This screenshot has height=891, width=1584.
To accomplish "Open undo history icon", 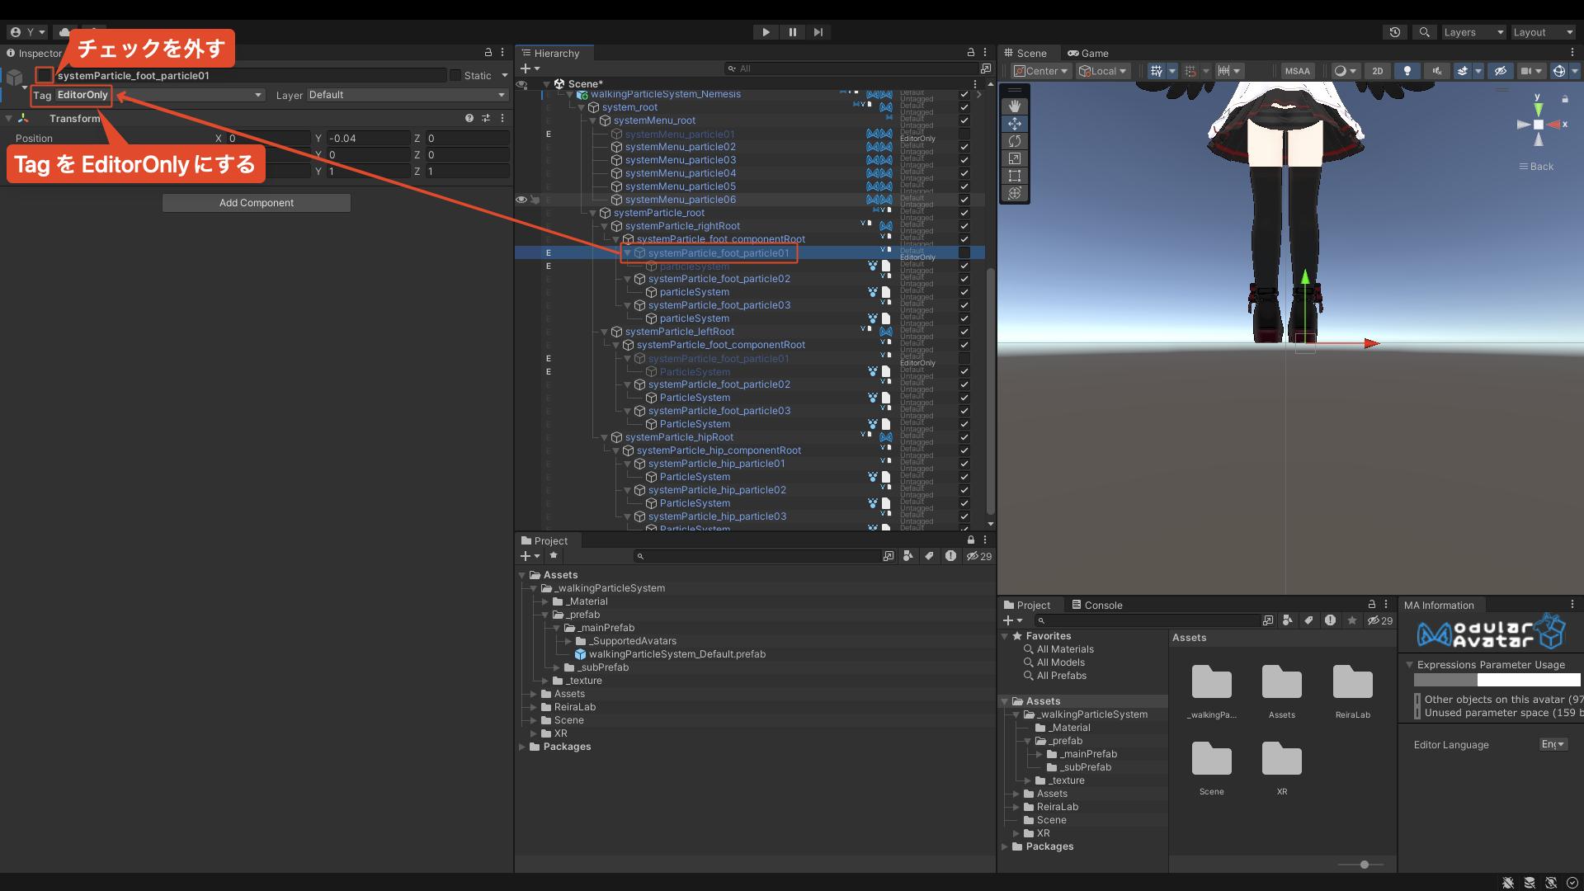I will point(1395,32).
